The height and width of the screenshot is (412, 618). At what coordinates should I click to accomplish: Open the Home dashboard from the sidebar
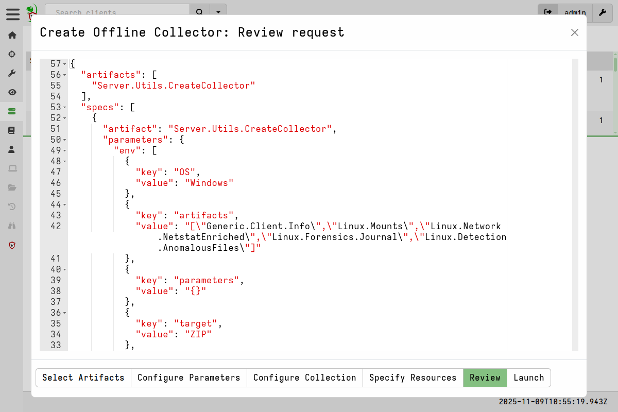12,35
